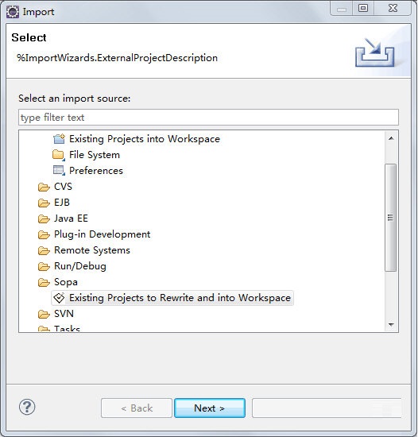Click the CVS folder icon
The image size is (418, 437).
pyautogui.click(x=44, y=187)
